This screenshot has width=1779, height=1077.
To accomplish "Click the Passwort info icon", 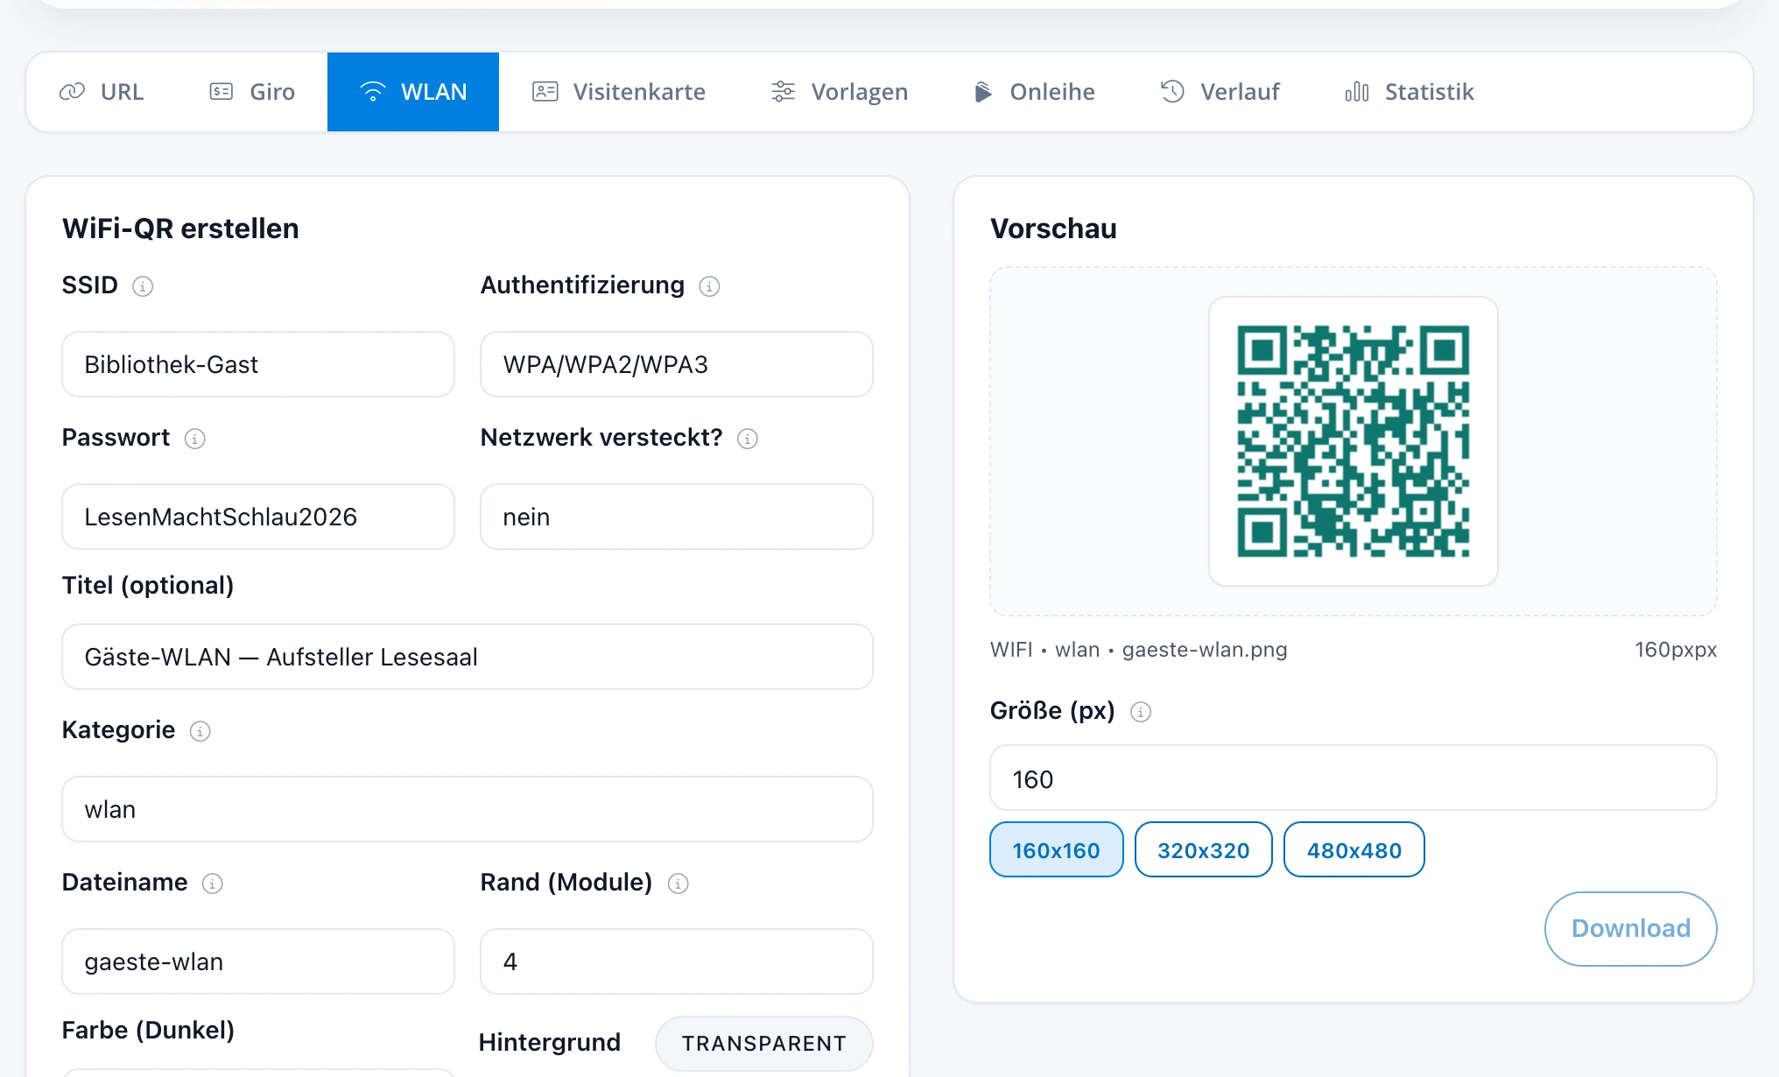I will pos(195,439).
